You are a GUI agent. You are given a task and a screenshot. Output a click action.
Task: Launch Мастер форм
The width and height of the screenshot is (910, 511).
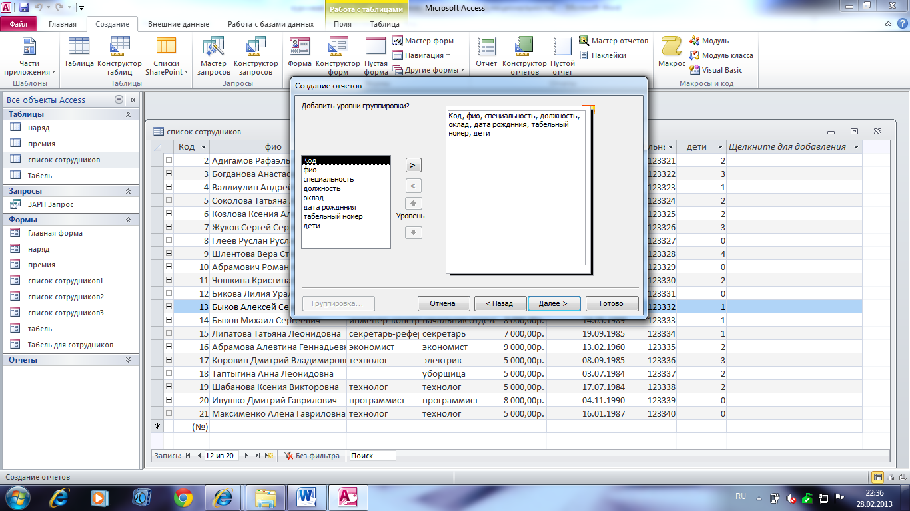coord(423,41)
